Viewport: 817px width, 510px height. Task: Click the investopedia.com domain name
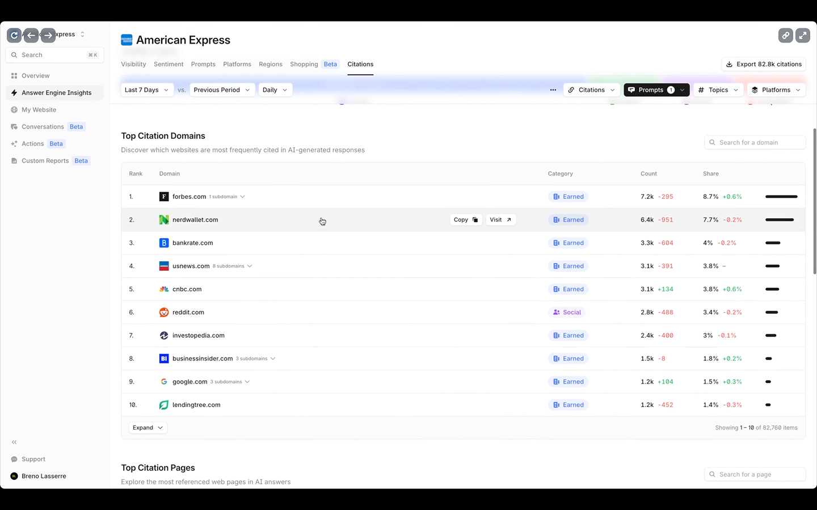[x=199, y=335]
